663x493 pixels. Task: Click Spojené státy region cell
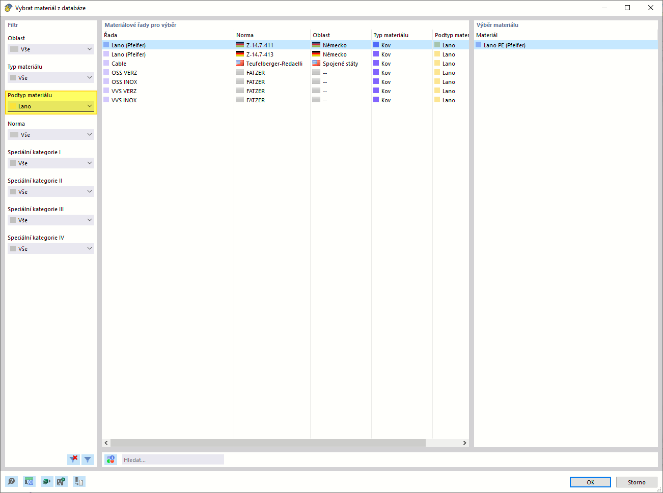[340, 64]
